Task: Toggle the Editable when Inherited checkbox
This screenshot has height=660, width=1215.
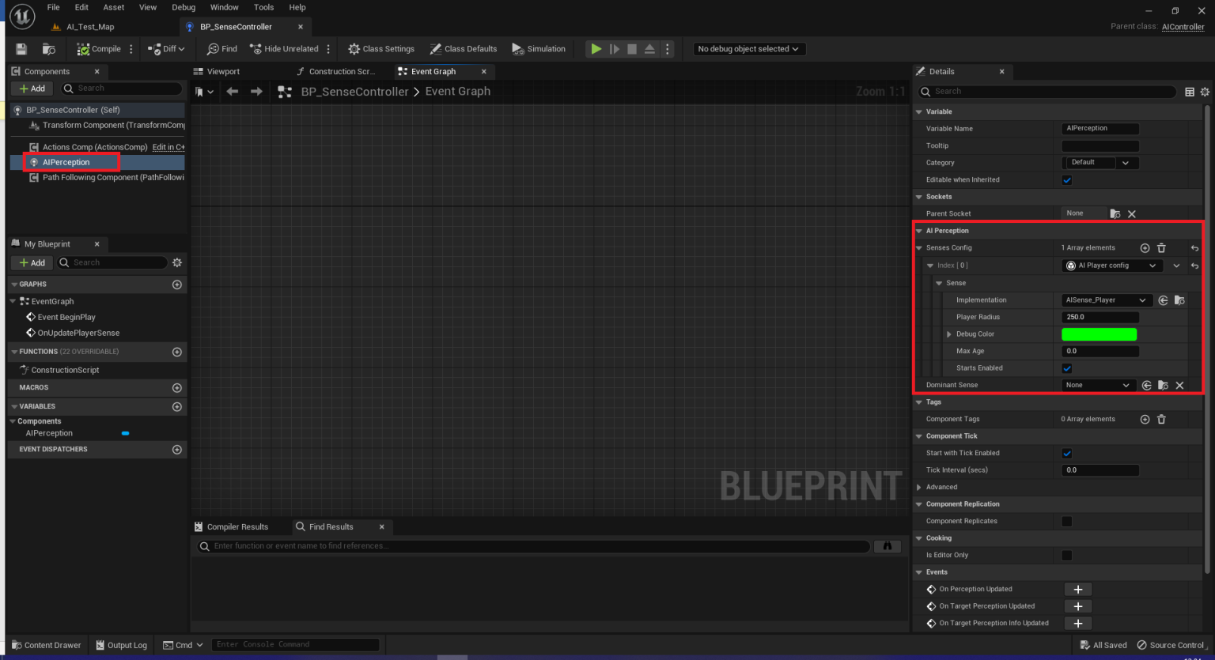Action: tap(1066, 179)
